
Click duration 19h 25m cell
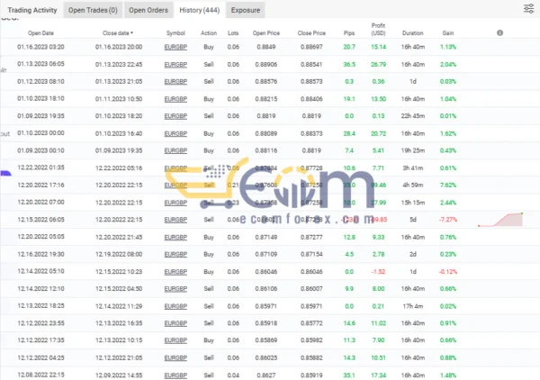tap(412, 150)
